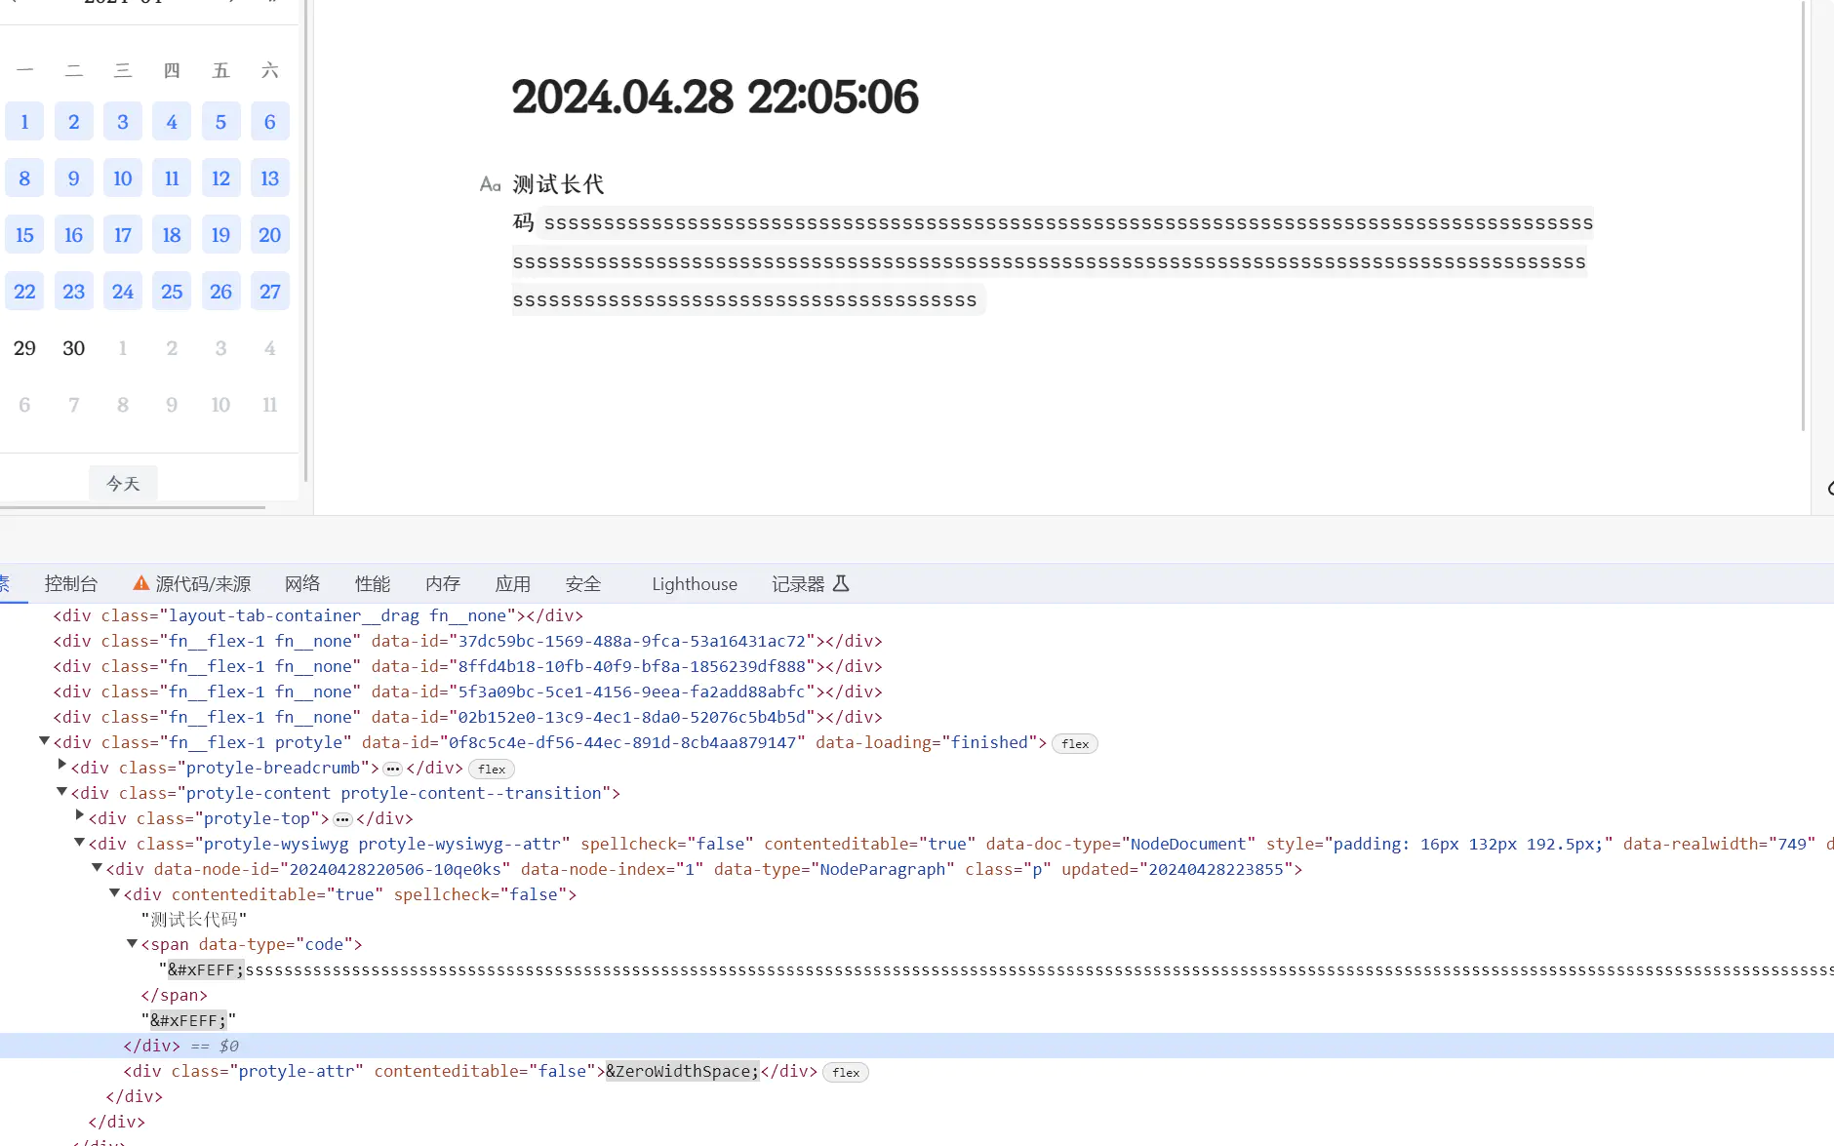Click the flask icon next to 记录器
The width and height of the screenshot is (1834, 1146).
click(x=840, y=583)
